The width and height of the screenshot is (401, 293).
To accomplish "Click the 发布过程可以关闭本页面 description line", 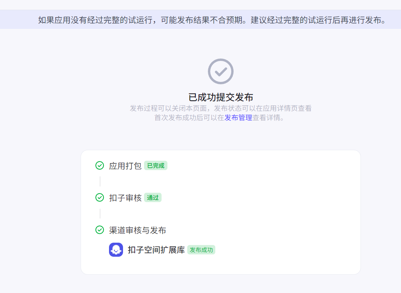I will pyautogui.click(x=221, y=108).
